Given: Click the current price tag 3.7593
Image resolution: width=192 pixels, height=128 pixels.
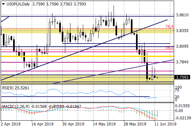Looking at the screenshot, I should [x=183, y=77].
